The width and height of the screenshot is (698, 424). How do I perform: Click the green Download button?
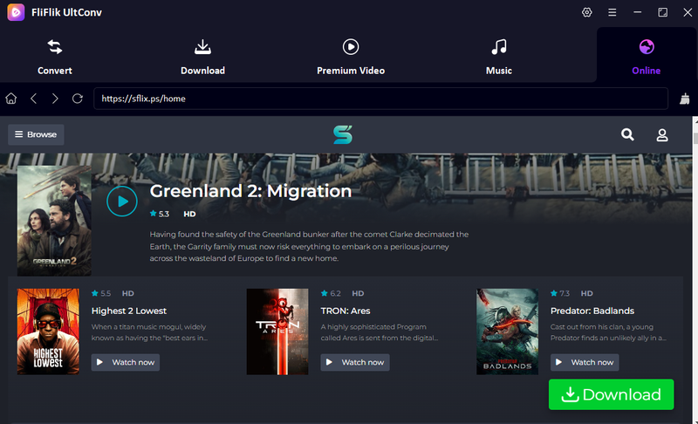point(612,394)
